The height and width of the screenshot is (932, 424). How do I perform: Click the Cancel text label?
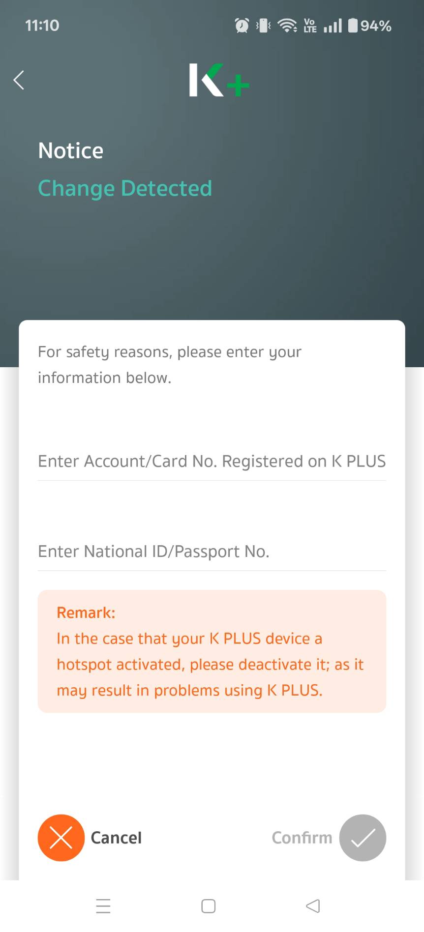pyautogui.click(x=116, y=838)
